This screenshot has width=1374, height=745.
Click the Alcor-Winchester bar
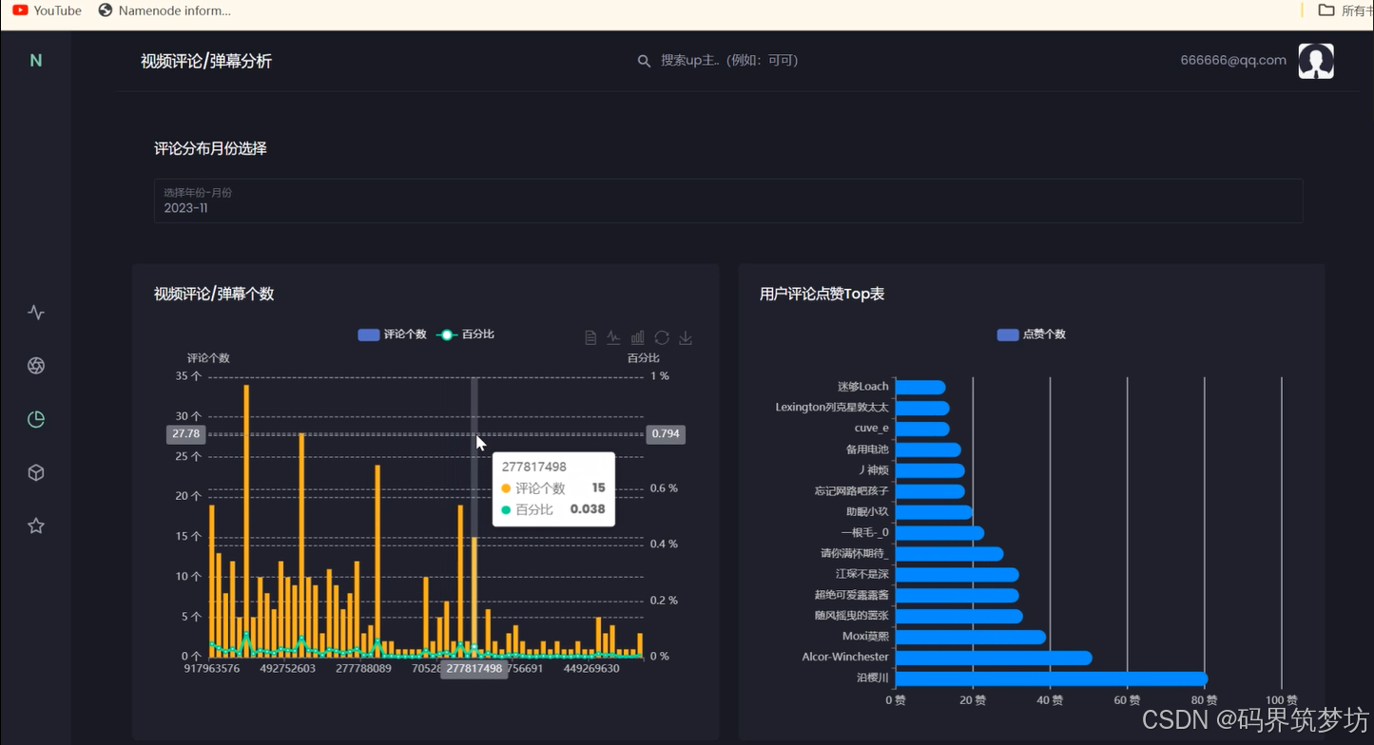[x=994, y=658]
